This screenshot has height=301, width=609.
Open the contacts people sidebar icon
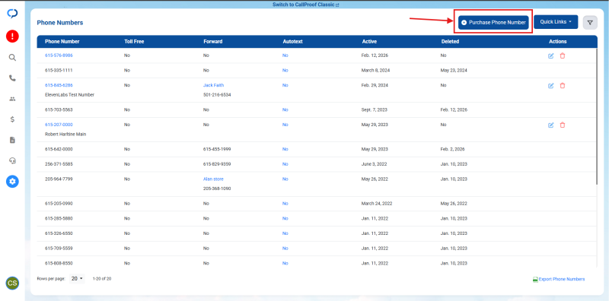(x=12, y=99)
